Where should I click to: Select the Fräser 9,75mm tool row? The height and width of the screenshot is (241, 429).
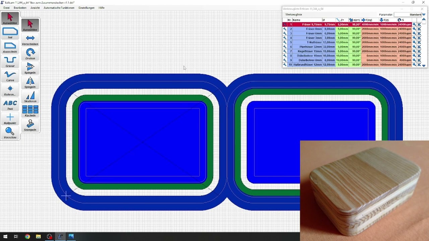click(x=350, y=24)
